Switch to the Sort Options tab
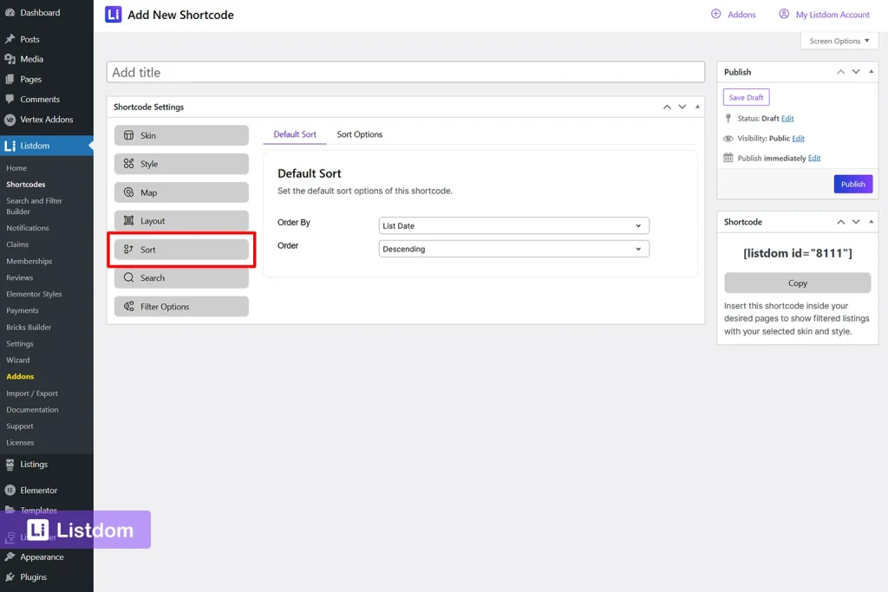 [x=359, y=134]
